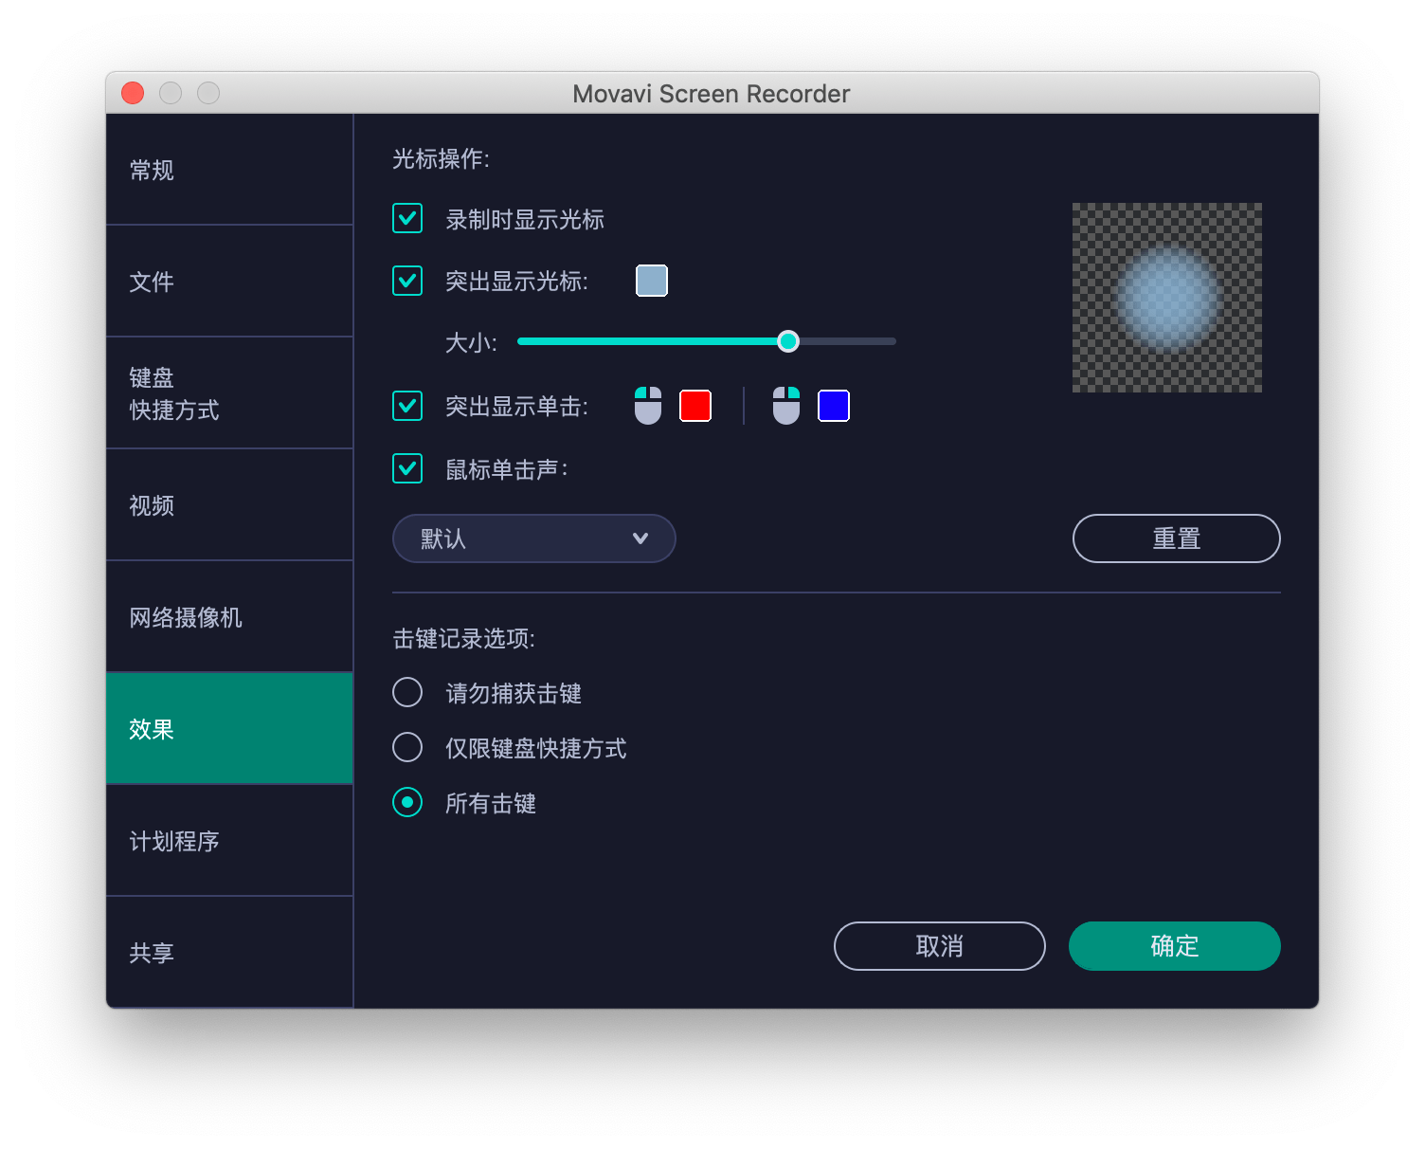
Task: Select 仅限键盘快捷方式 radio option
Action: (407, 747)
